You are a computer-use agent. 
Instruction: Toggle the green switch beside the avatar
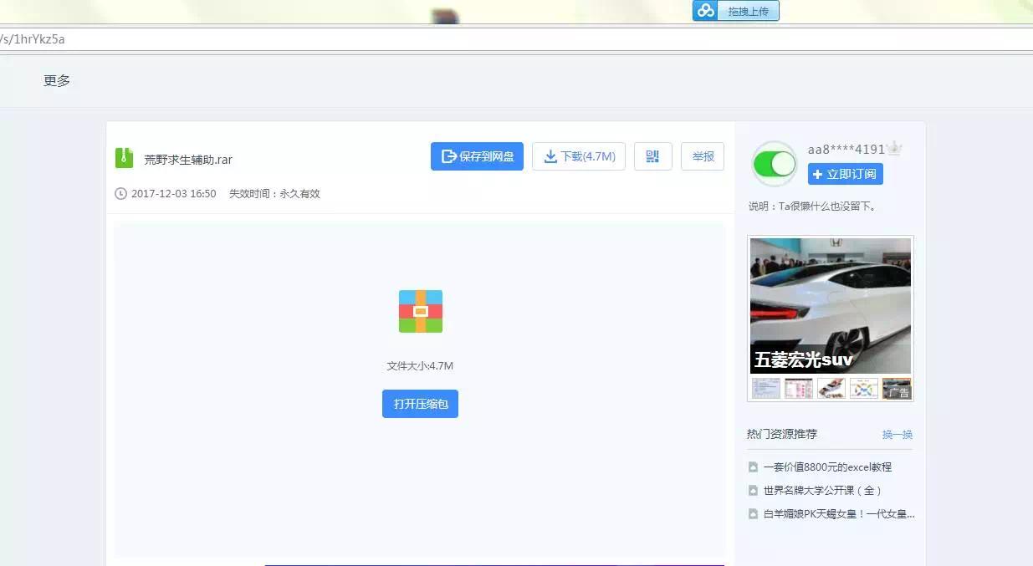coord(774,164)
